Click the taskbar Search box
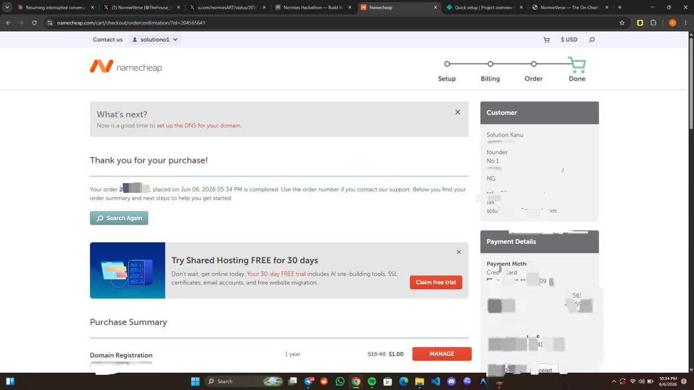The image size is (694, 390). pyautogui.click(x=244, y=381)
